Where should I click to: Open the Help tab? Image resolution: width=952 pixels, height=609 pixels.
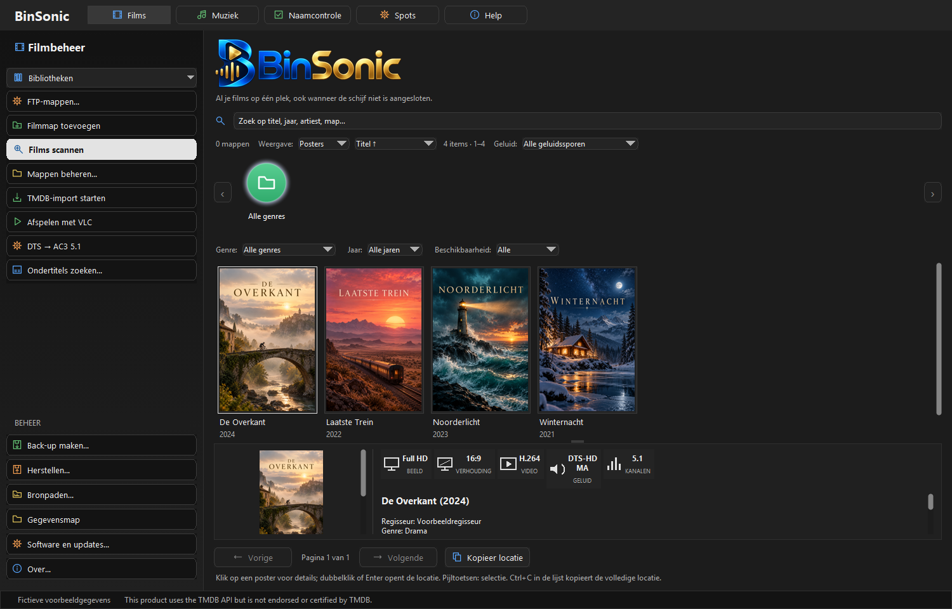[486, 15]
